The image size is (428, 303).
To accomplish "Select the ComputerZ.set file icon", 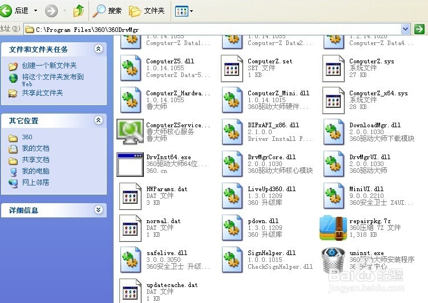I will pyautogui.click(x=232, y=68).
